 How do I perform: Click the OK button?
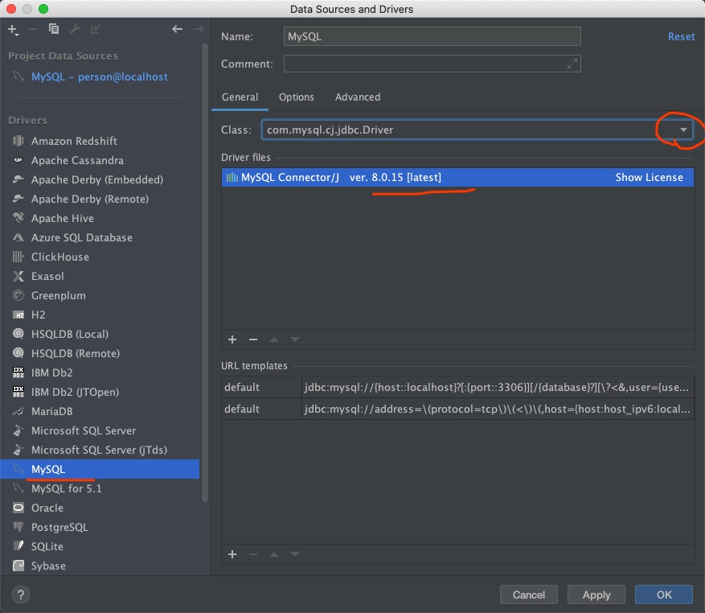coord(664,595)
